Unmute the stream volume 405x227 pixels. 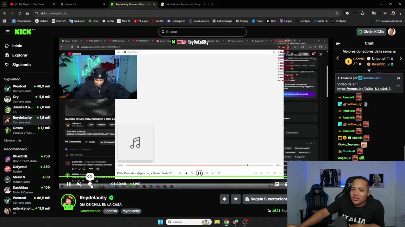79,184
